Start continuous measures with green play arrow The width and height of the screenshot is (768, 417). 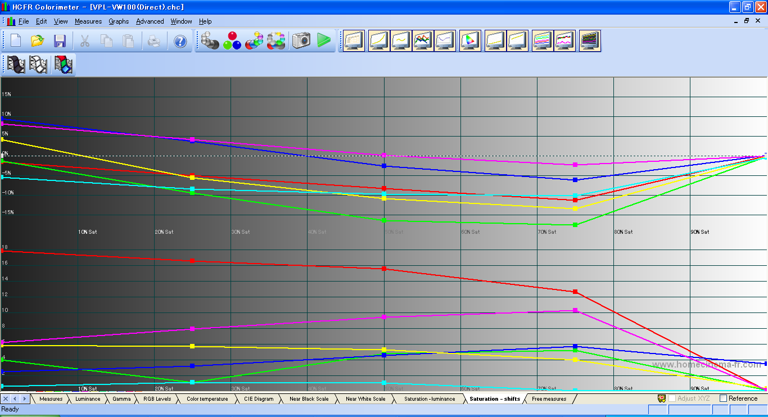pos(323,41)
